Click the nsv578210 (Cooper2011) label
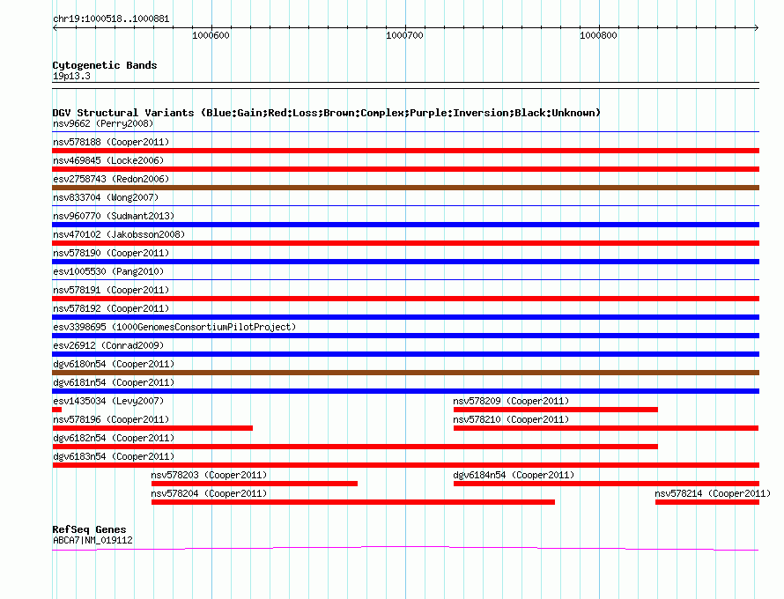The height and width of the screenshot is (599, 784). [511, 419]
